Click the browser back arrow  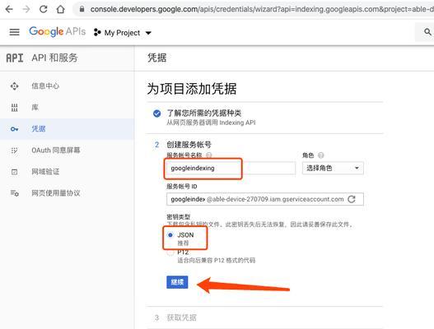click(x=9, y=9)
